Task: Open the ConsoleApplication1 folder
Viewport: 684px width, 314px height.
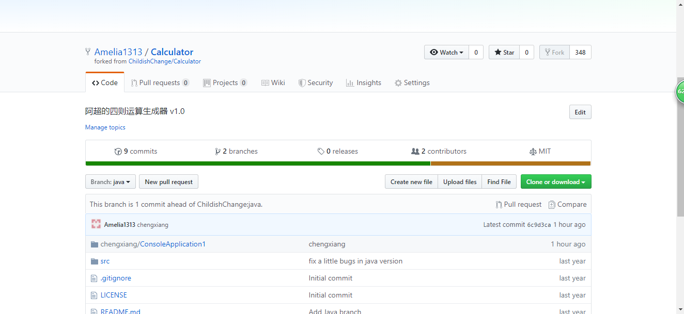Action: [x=173, y=244]
